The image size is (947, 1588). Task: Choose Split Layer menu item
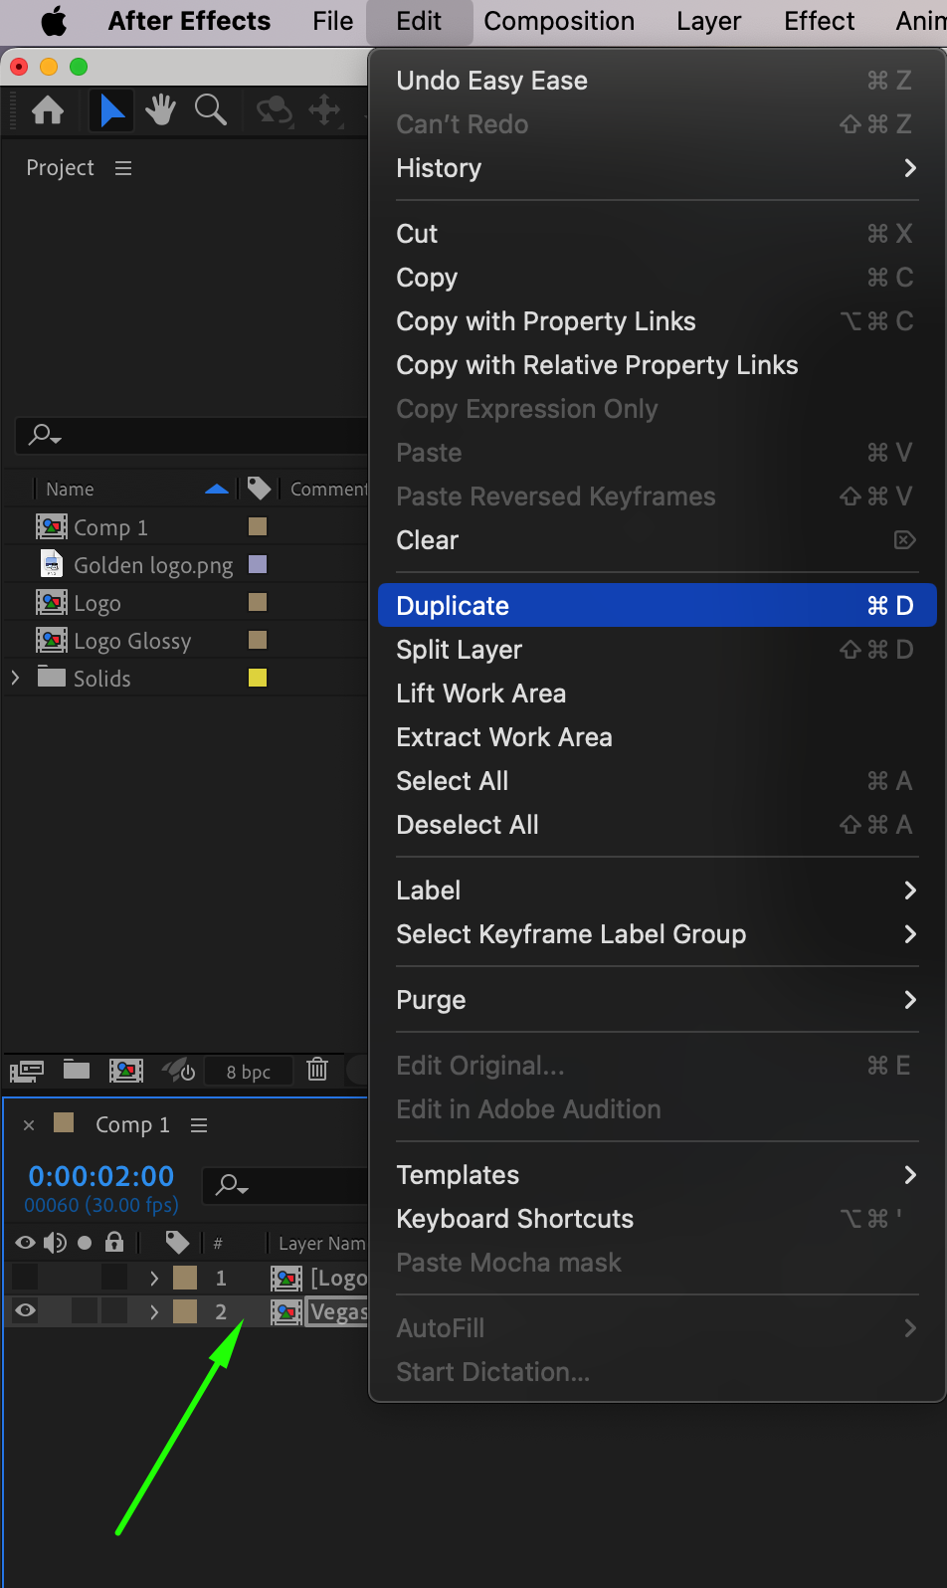coord(657,650)
